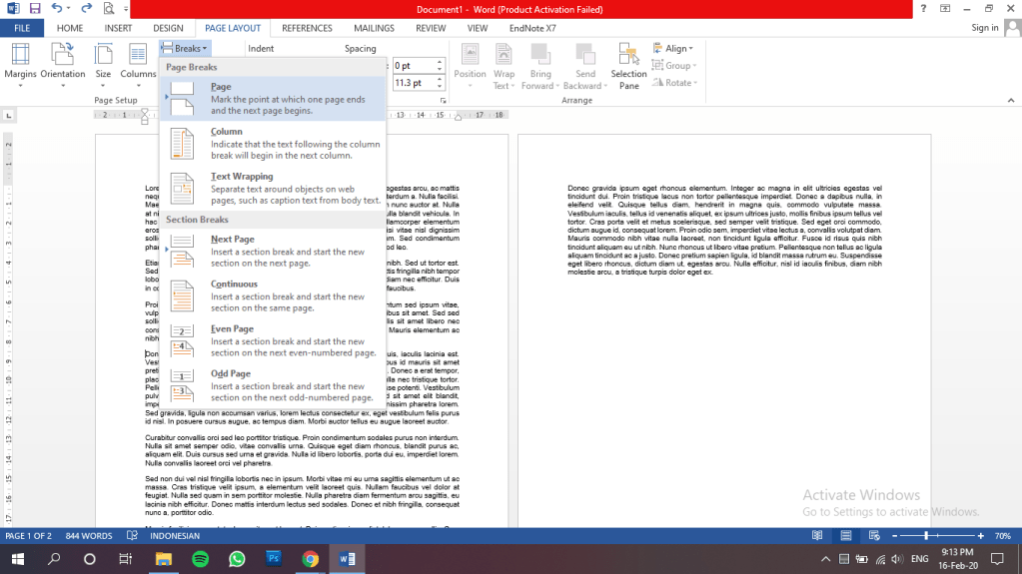Switch to Read Mode view
This screenshot has height=574, width=1022.
pos(817,536)
